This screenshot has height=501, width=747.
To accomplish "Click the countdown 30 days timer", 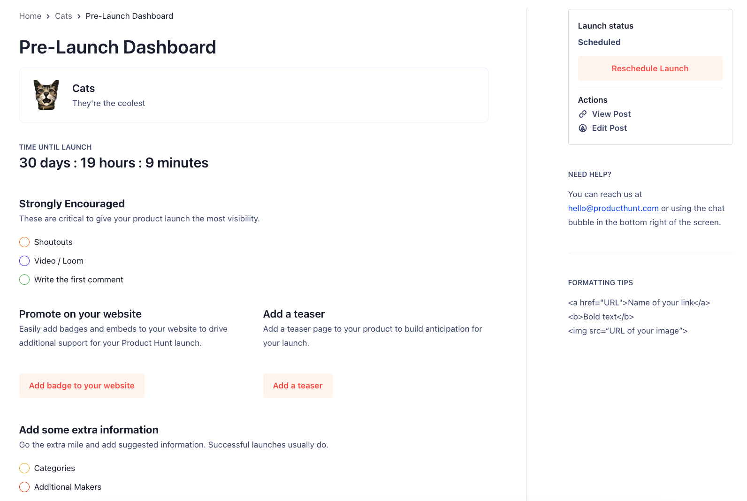I will tap(114, 163).
